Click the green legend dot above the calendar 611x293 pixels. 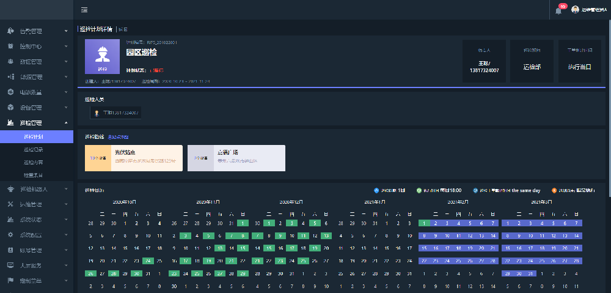pos(419,190)
